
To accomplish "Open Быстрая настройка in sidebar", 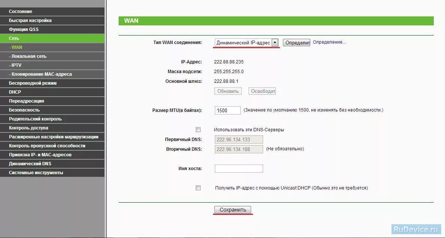I will pos(52,21).
